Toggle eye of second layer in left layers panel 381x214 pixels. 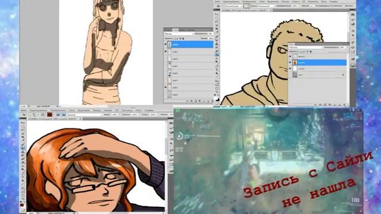tap(165, 52)
